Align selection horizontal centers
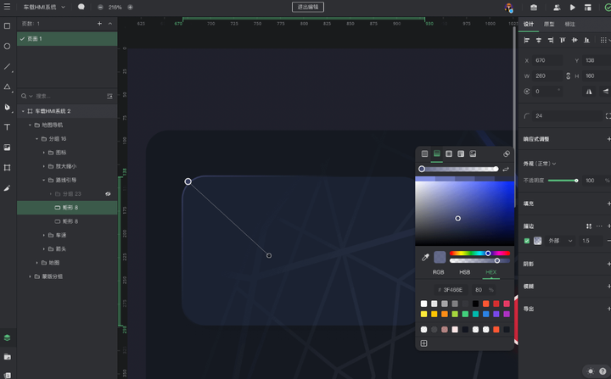The image size is (611, 379). (539, 40)
